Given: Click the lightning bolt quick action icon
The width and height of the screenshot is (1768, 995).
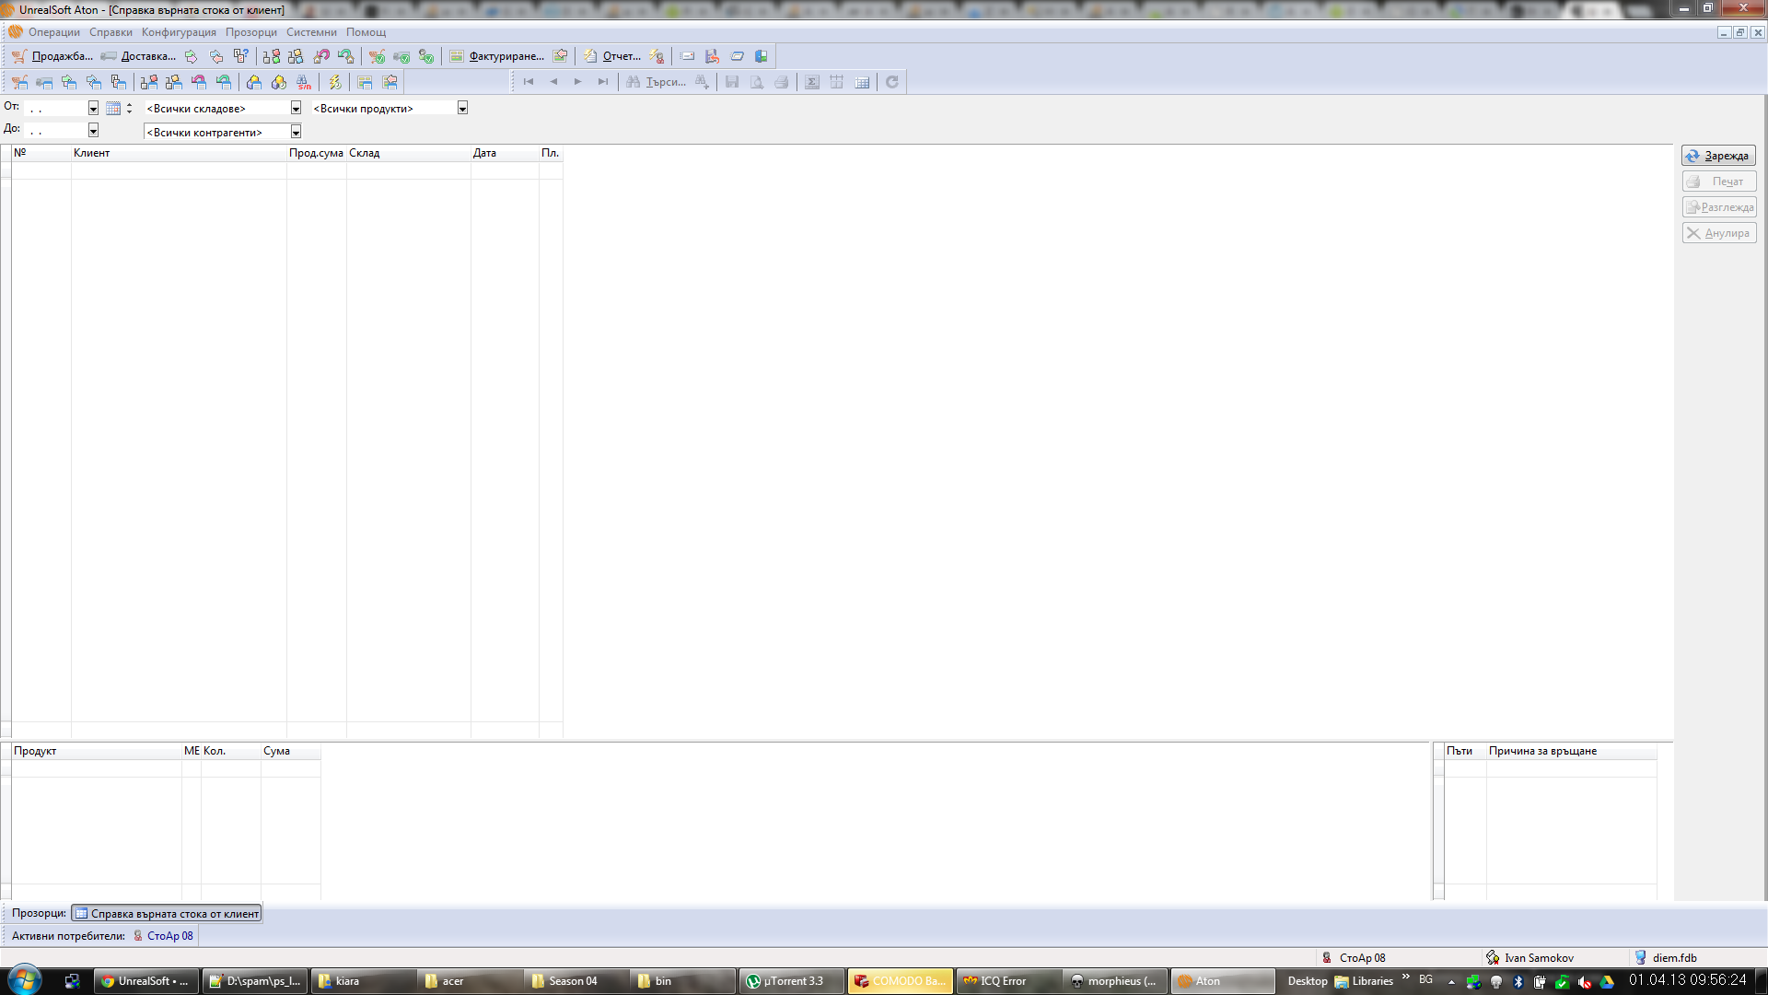Looking at the screenshot, I should [x=335, y=82].
